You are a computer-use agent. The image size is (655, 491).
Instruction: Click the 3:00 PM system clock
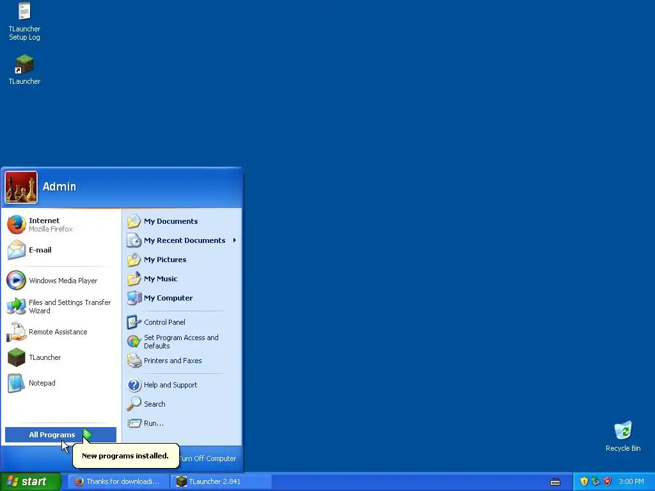(x=631, y=481)
